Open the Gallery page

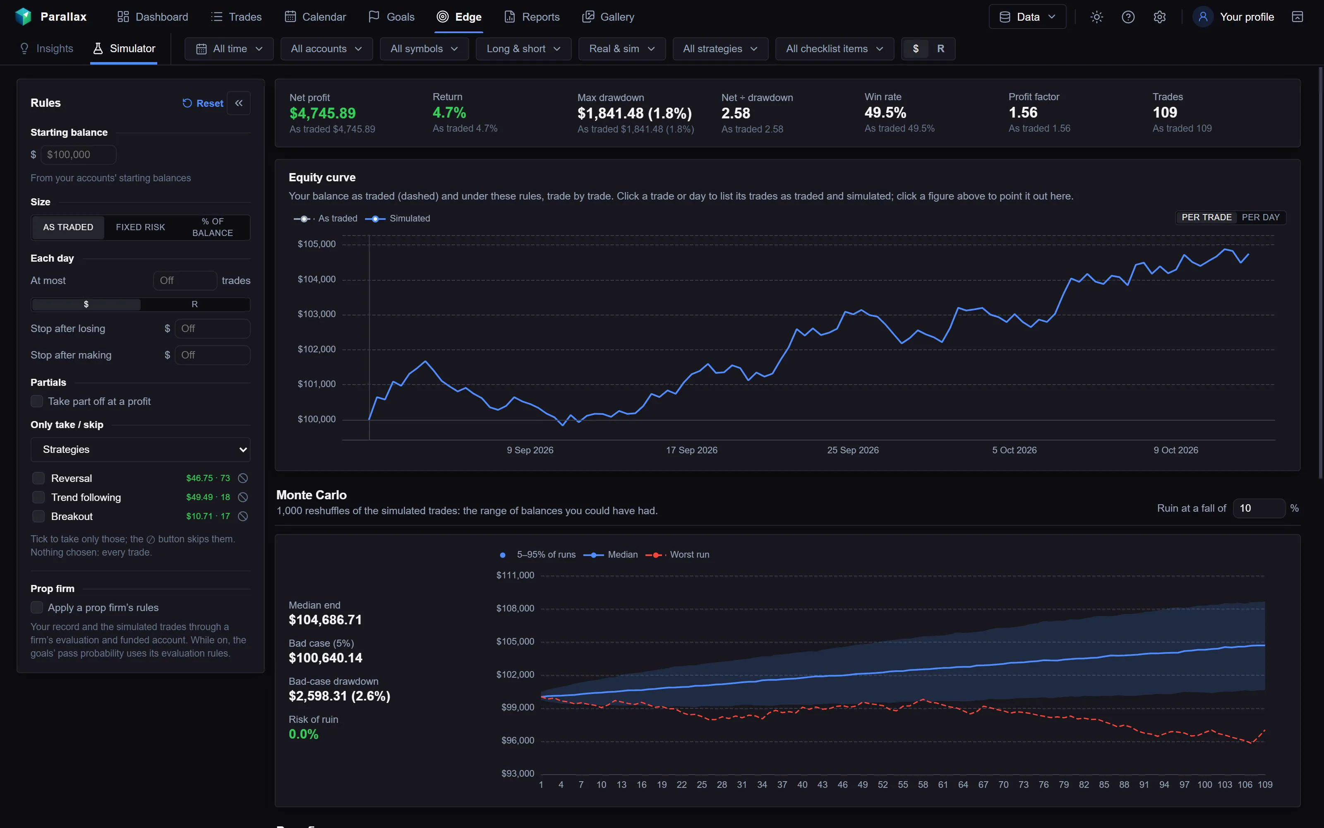[x=608, y=17]
